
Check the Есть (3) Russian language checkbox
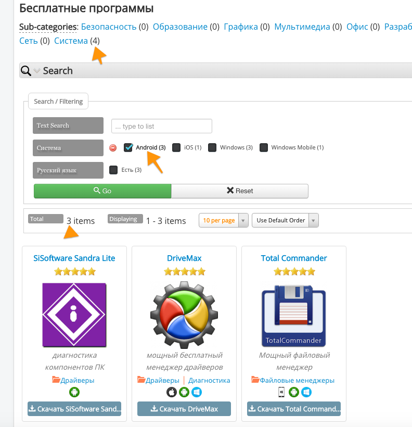(x=113, y=170)
